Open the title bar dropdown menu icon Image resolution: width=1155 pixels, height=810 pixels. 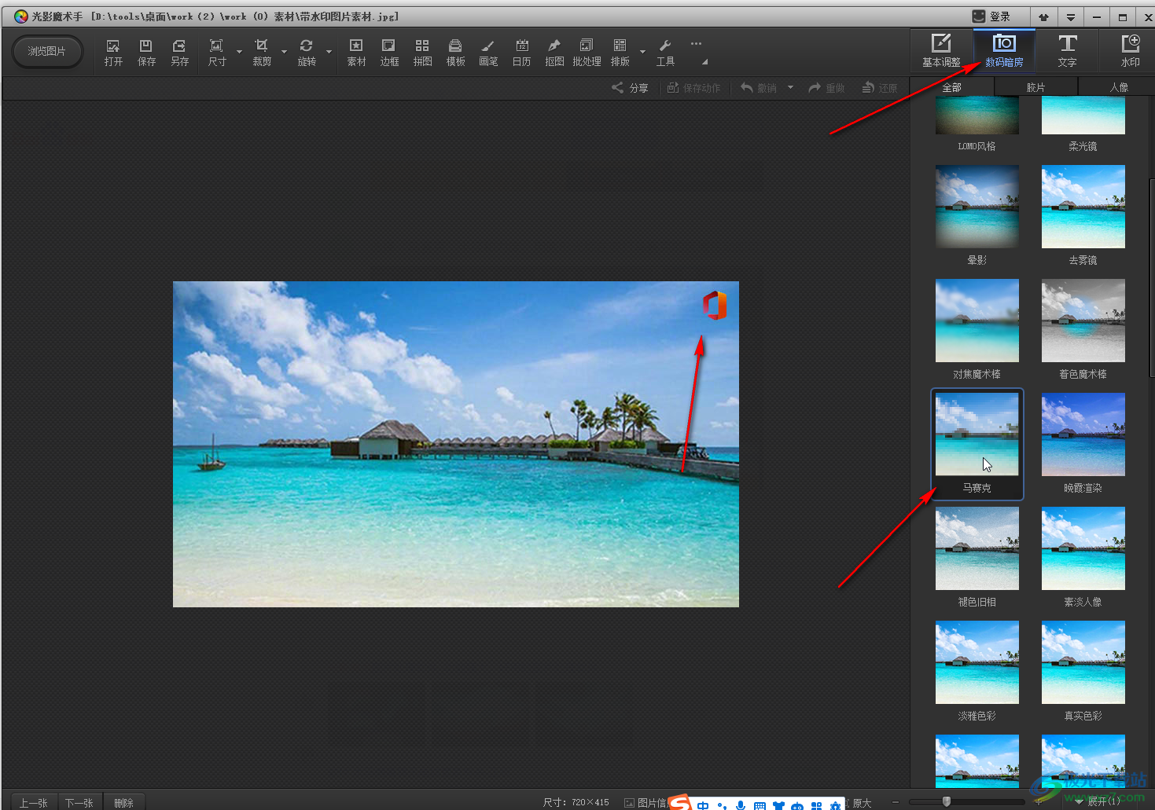click(1071, 16)
